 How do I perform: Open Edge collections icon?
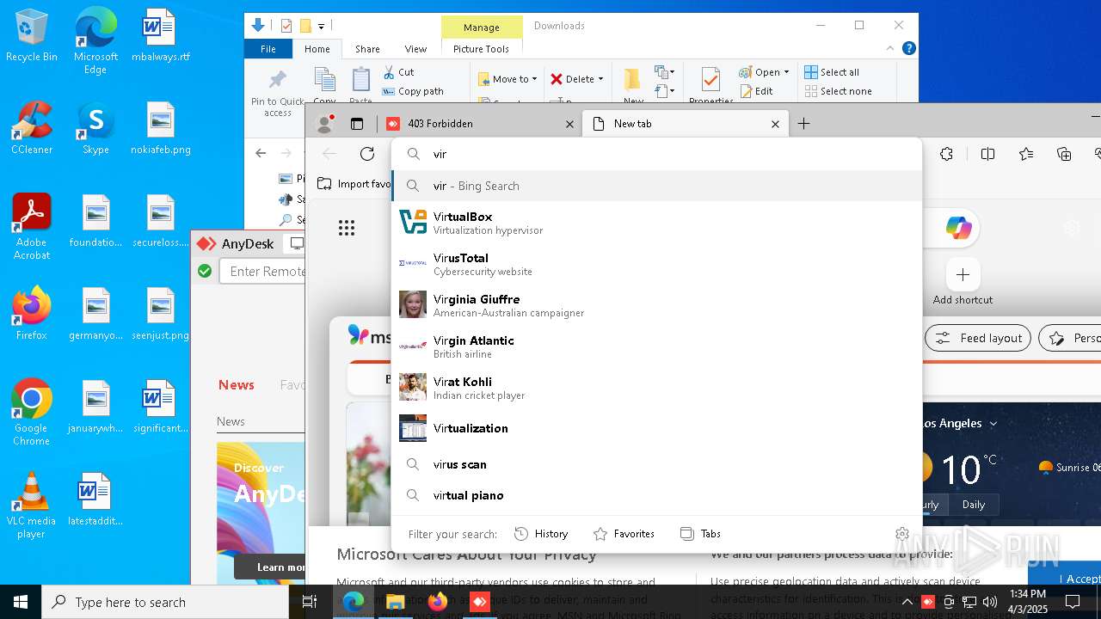coord(1065,154)
